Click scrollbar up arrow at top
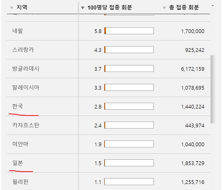This screenshot has width=222, height=190. click(213, 5)
